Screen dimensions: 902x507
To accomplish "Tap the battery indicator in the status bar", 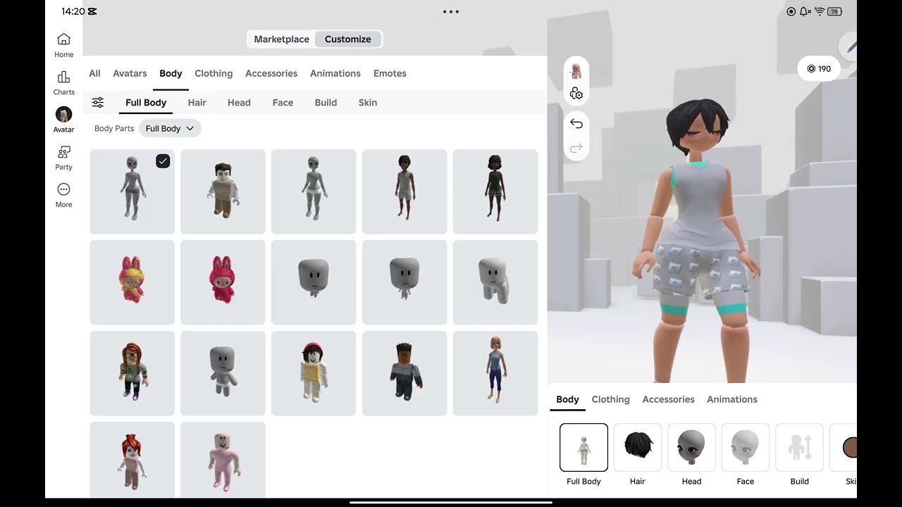I will pyautogui.click(x=834, y=12).
